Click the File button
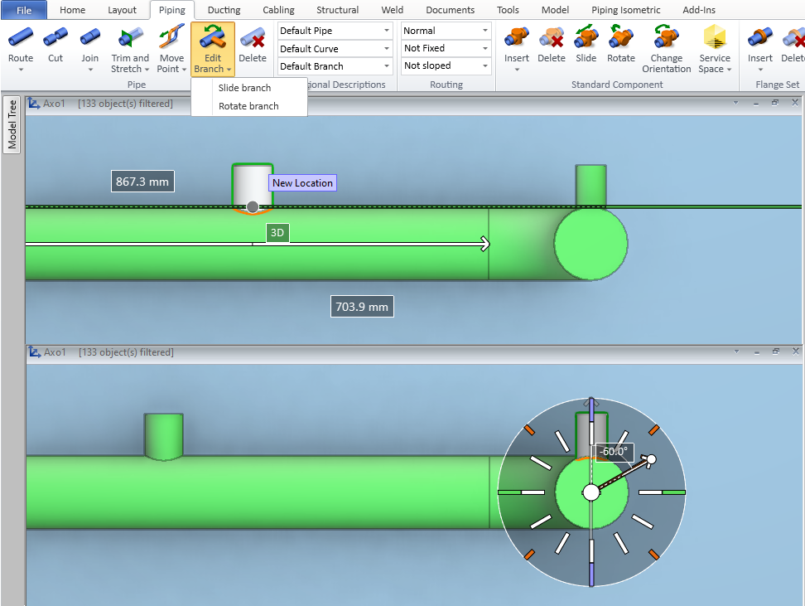Image resolution: width=805 pixels, height=606 pixels. pos(24,10)
